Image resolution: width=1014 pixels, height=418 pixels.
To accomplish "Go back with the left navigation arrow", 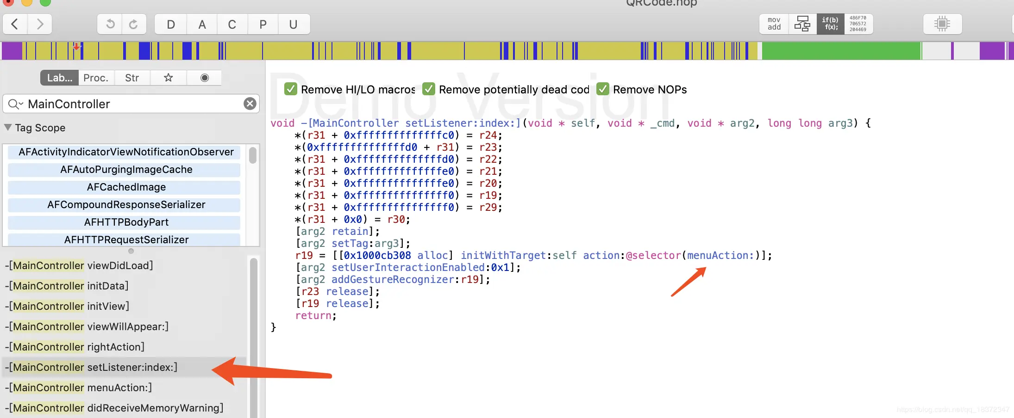I will tap(15, 24).
